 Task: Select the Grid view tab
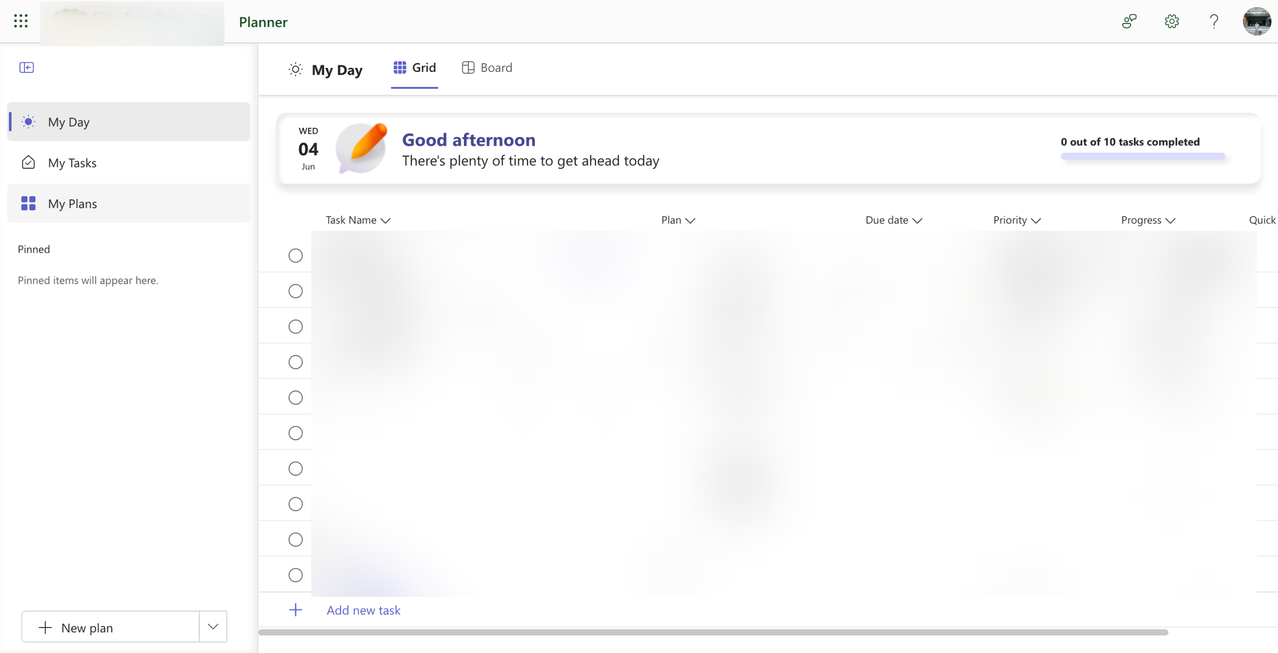coord(415,68)
